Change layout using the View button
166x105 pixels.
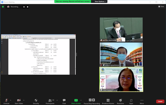click(x=161, y=7)
